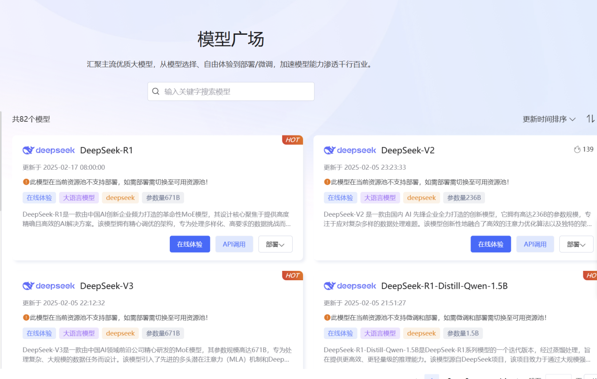Click the HOT badge on DeepSeek-R1 card
Screen dimensions: 597x379
[292, 140]
